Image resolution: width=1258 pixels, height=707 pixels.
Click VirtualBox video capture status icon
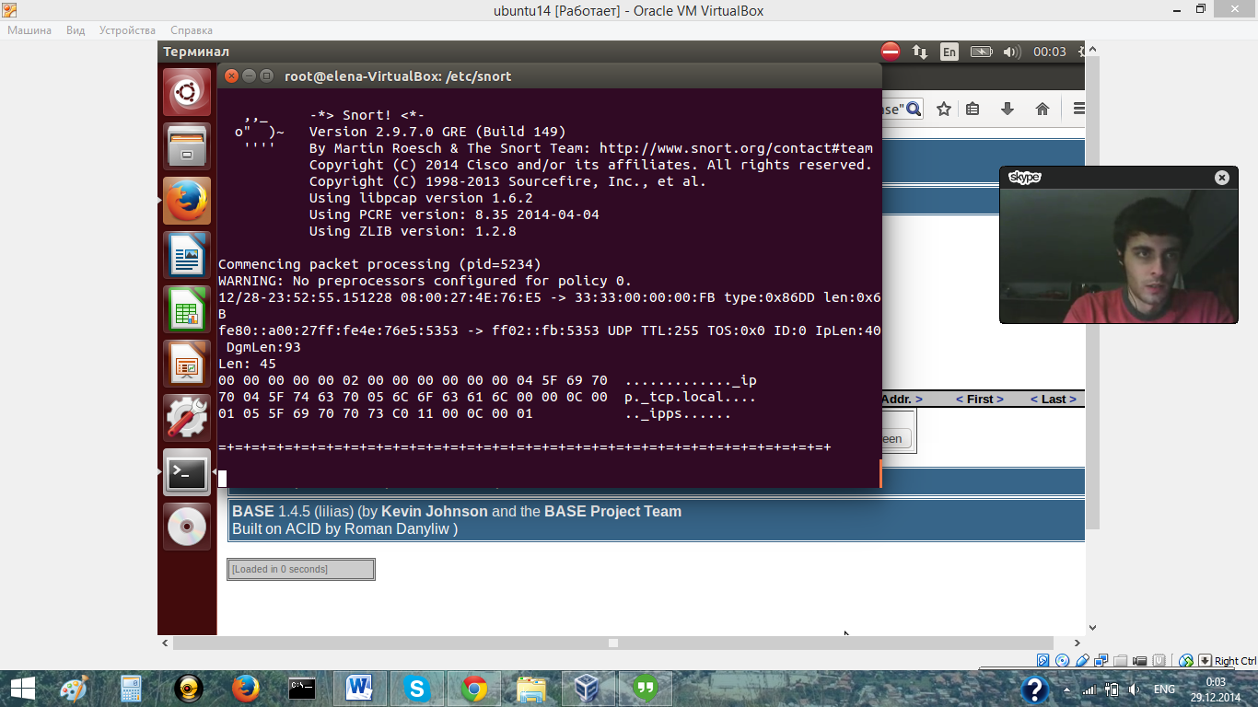click(x=1140, y=660)
